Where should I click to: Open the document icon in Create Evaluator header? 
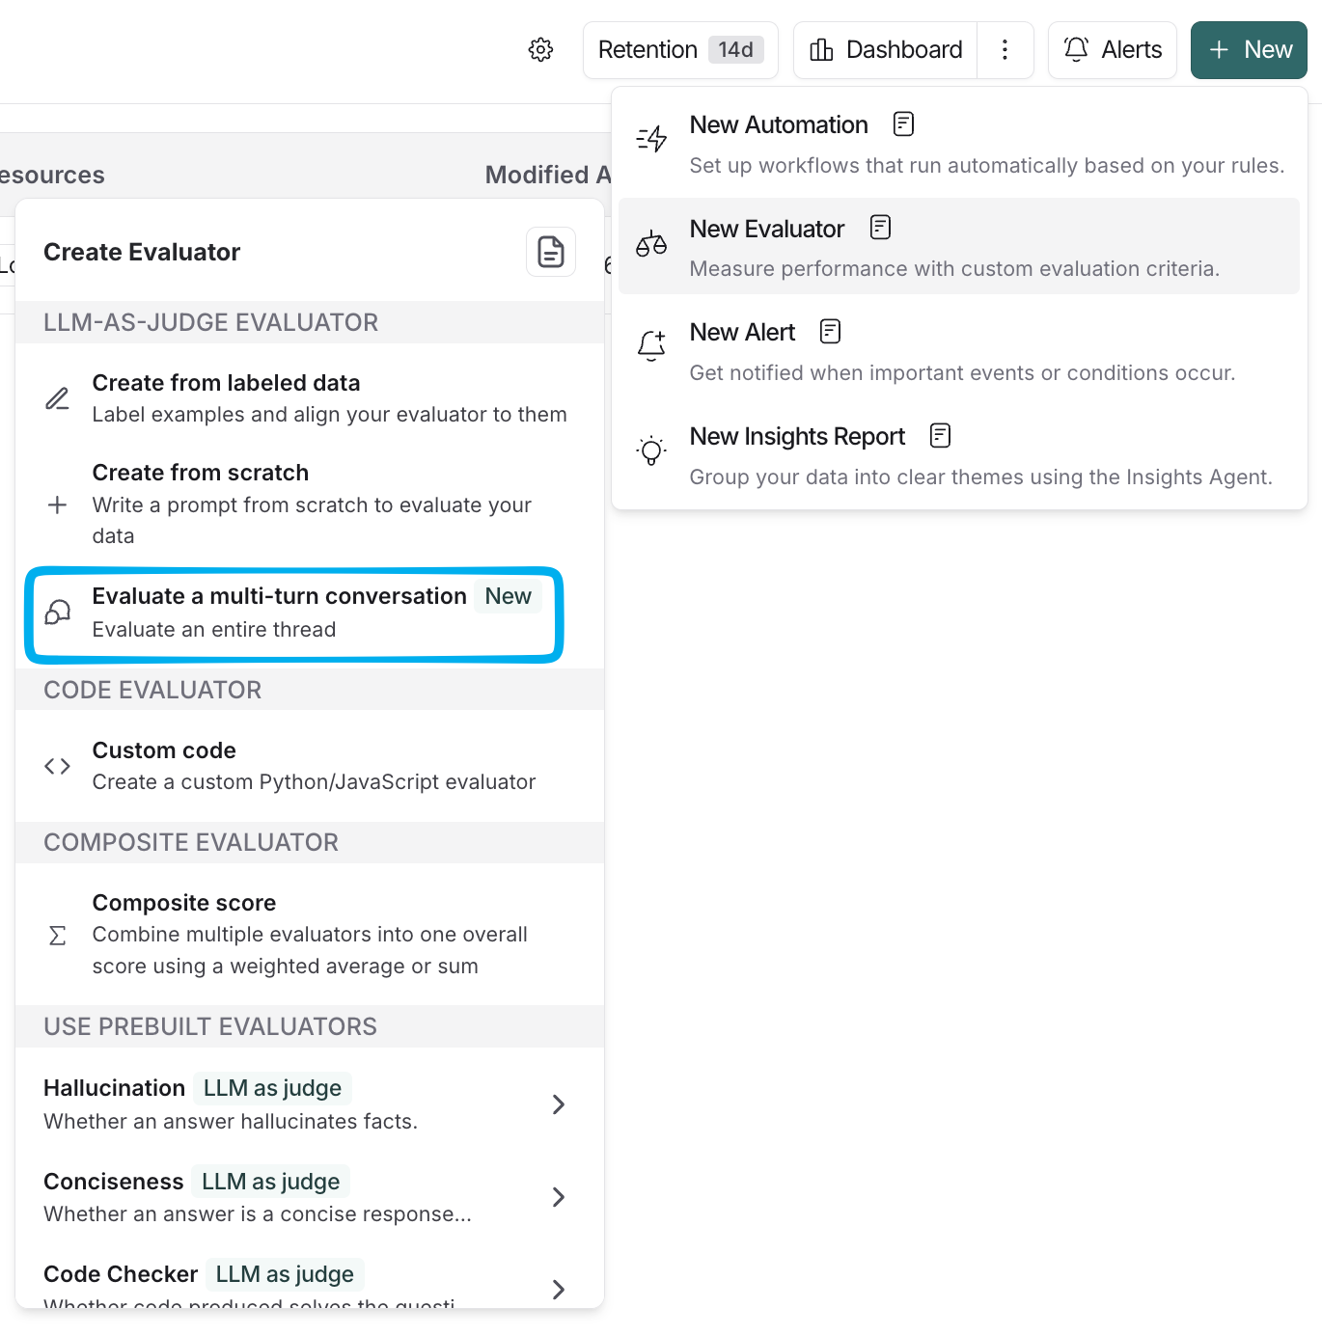point(551,252)
